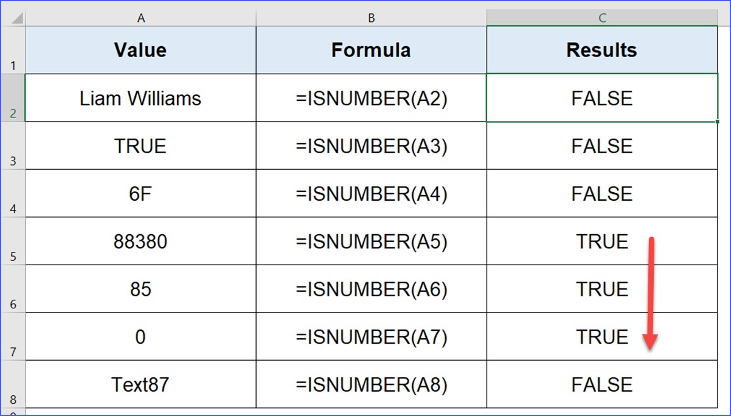
Task: Click the Formula header cell
Action: [371, 50]
